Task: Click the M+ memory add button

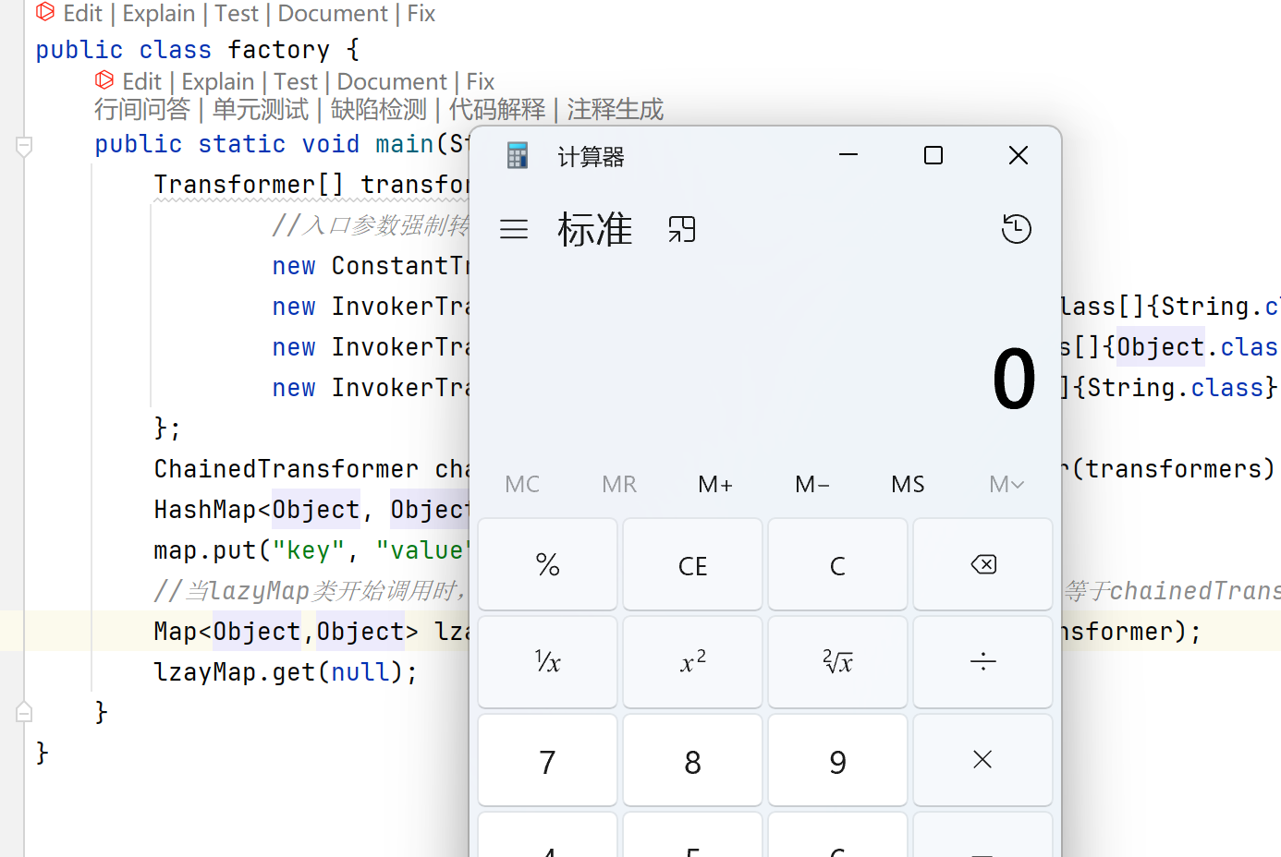Action: click(715, 484)
